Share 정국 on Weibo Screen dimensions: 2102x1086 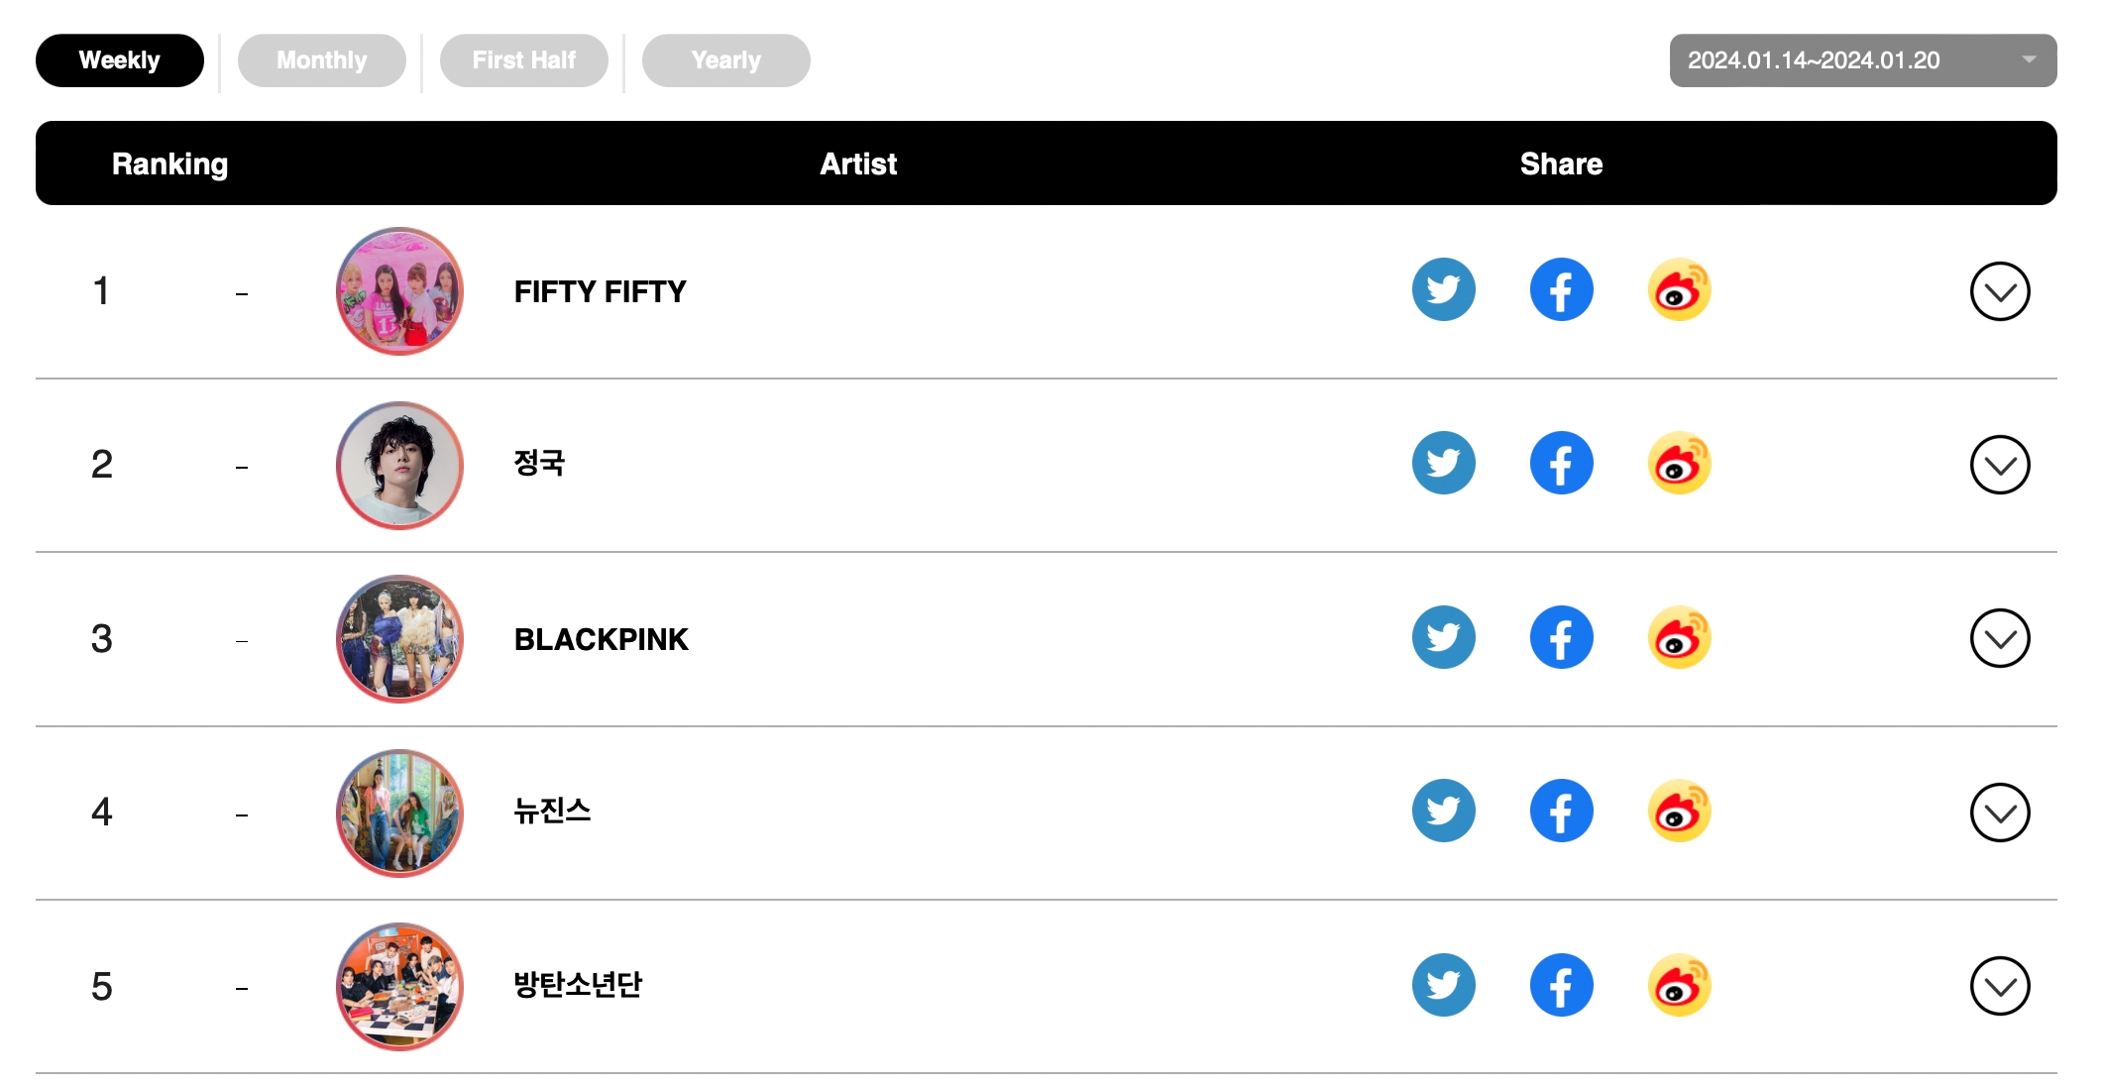point(1679,464)
